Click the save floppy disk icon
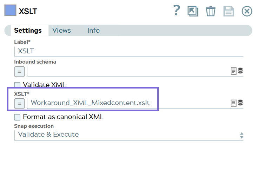 (x=229, y=11)
